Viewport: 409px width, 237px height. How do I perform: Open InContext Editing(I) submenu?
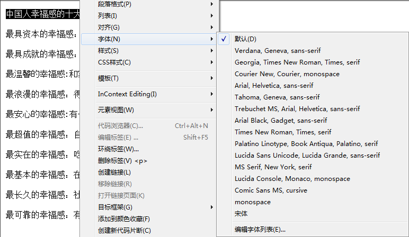point(127,94)
